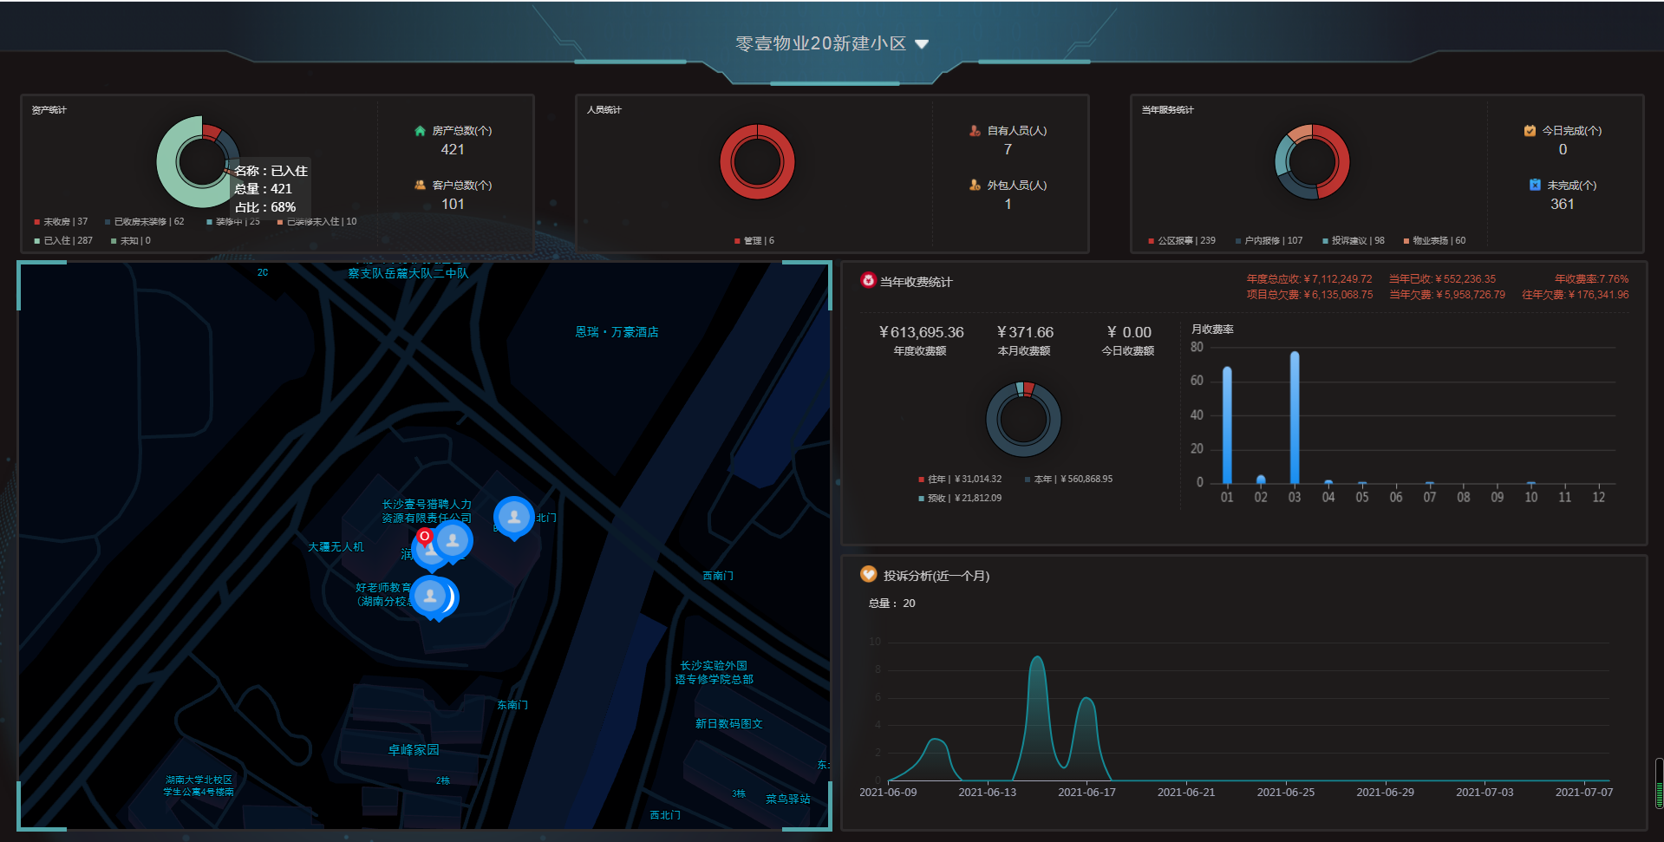The height and width of the screenshot is (842, 1664).
Task: Click the 外包人员 person icon
Action: (x=975, y=186)
